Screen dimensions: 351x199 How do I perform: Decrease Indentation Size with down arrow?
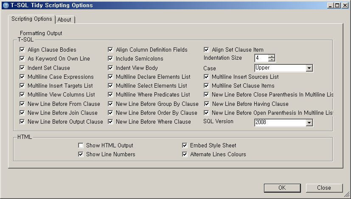click(x=272, y=60)
